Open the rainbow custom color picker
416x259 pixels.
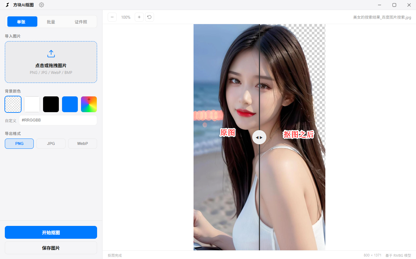(89, 104)
